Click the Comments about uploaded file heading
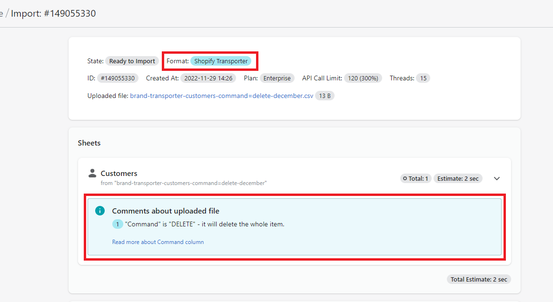 pyautogui.click(x=166, y=211)
